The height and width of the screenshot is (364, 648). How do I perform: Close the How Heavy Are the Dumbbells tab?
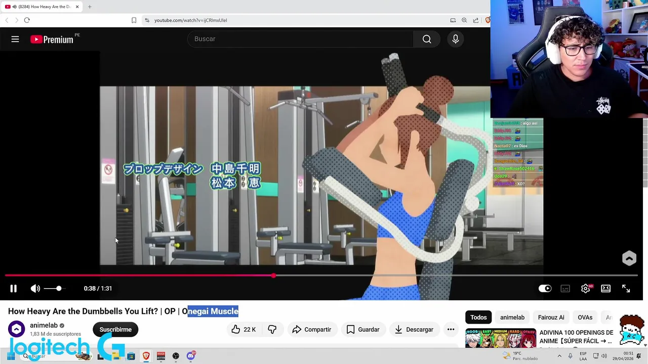tap(77, 7)
